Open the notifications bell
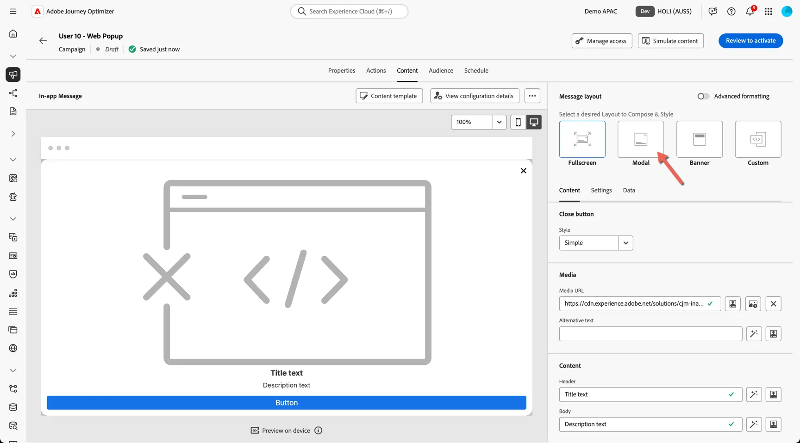Viewport: 800px width, 443px height. pos(750,11)
